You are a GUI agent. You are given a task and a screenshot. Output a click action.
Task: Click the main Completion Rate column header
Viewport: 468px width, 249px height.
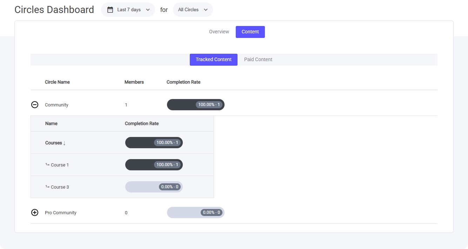click(183, 82)
